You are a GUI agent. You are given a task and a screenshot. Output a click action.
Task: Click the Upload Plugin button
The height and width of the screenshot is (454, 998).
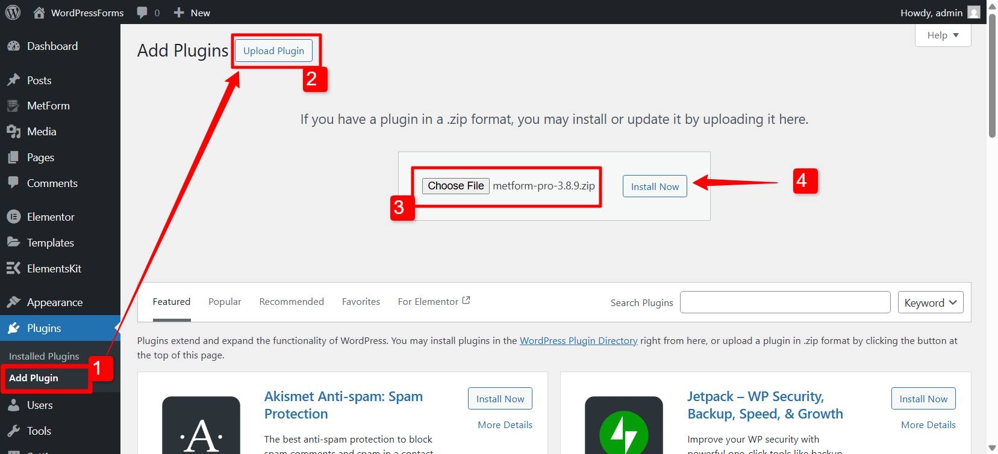tap(273, 51)
